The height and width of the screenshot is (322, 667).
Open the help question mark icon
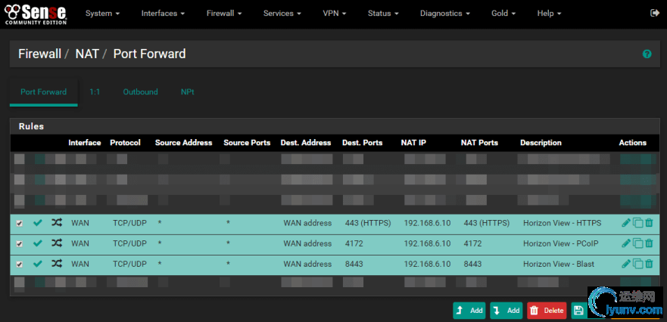(x=647, y=54)
